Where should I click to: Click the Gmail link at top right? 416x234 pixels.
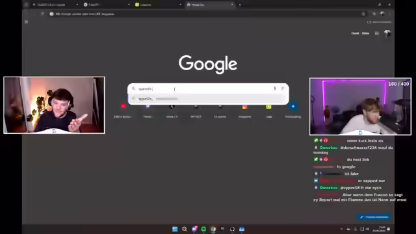(355, 33)
